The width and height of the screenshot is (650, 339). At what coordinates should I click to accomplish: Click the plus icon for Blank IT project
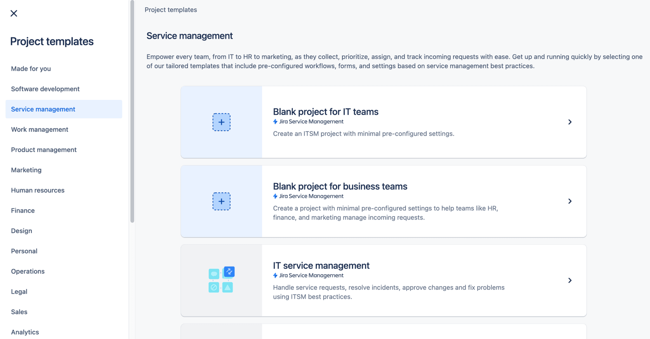221,122
